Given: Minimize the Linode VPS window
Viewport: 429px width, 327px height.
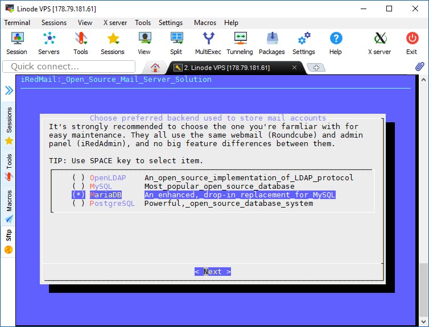Looking at the screenshot, I should (364, 9).
